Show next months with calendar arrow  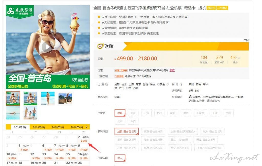point(87,127)
